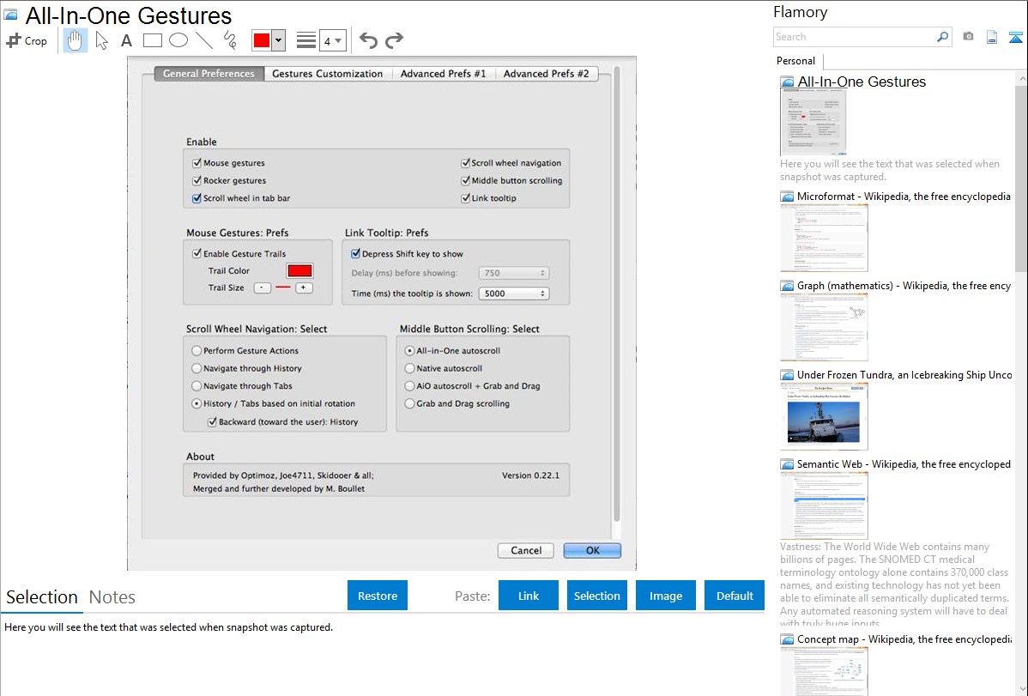Screen dimensions: 1028x696
Task: Click the Semantic Web snapshot title
Action: coord(904,464)
